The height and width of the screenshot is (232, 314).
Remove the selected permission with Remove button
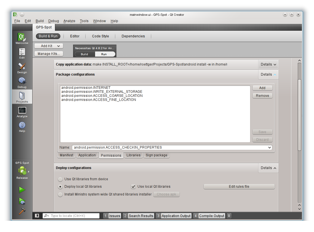click(x=262, y=96)
